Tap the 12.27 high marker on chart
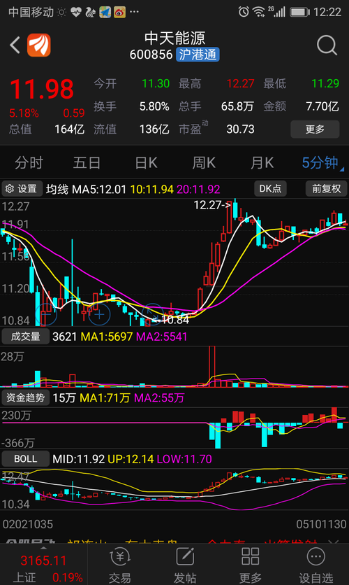 [x=212, y=205]
